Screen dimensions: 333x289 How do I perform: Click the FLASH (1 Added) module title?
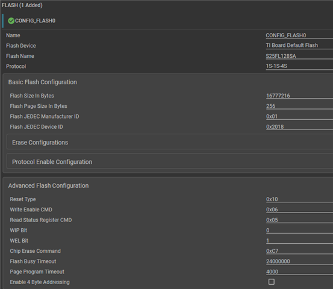(x=22, y=5)
